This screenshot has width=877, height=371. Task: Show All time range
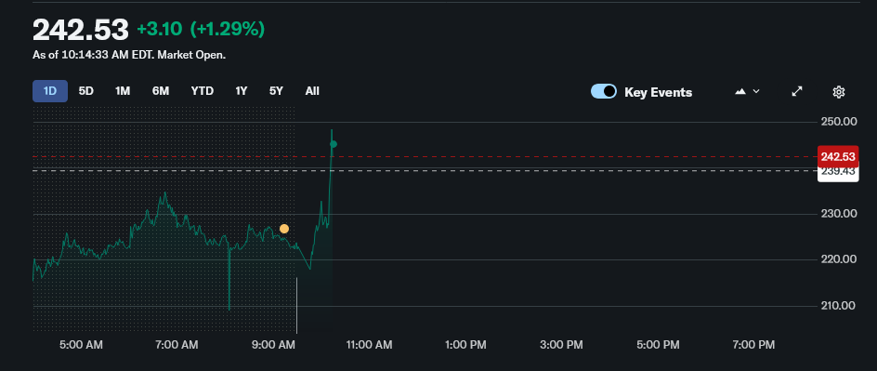312,90
